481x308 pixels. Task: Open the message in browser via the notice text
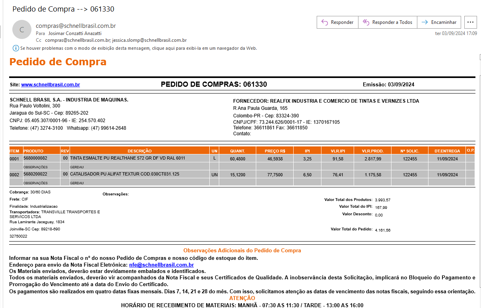[138, 48]
